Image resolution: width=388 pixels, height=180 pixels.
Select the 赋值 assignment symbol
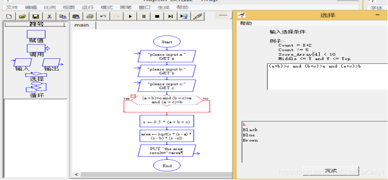click(36, 36)
